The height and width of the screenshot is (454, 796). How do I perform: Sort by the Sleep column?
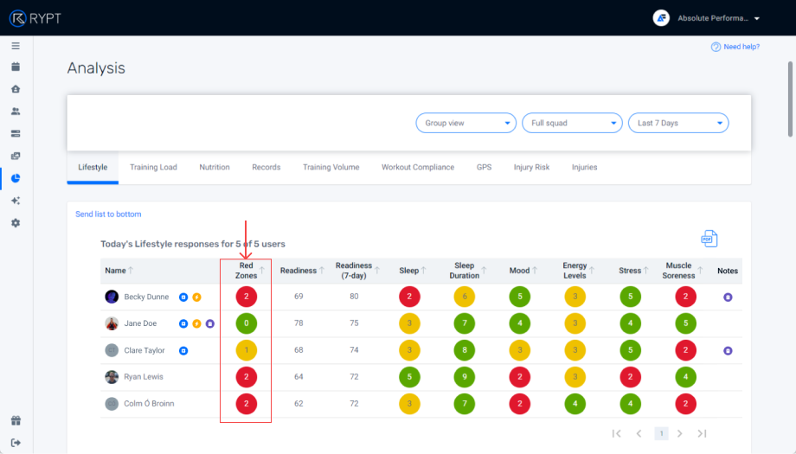click(x=423, y=271)
